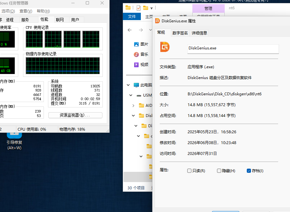Click the 30 个项目 status bar text

pyautogui.click(x=136, y=188)
